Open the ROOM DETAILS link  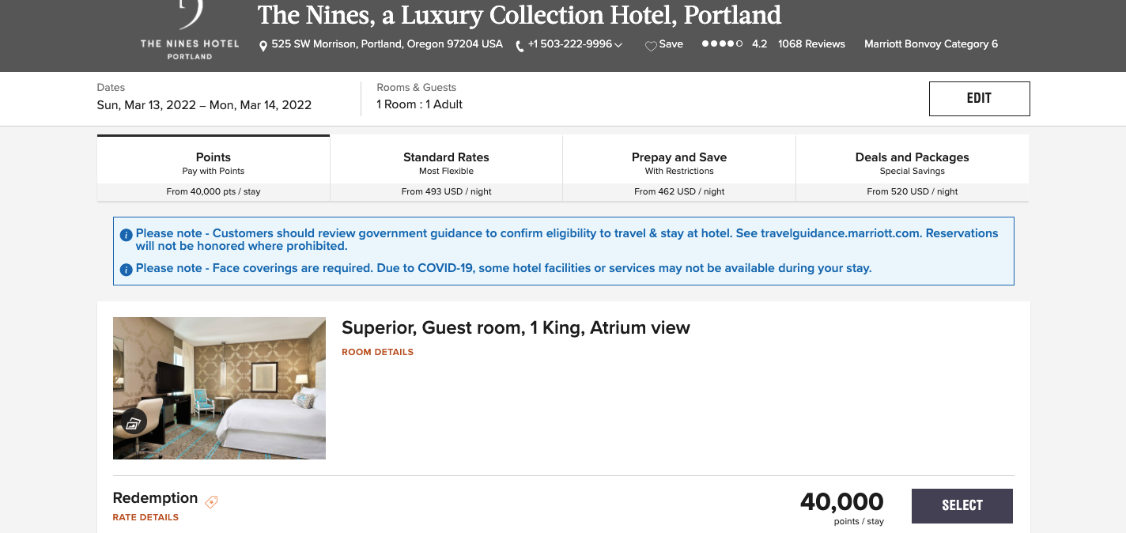(x=377, y=352)
